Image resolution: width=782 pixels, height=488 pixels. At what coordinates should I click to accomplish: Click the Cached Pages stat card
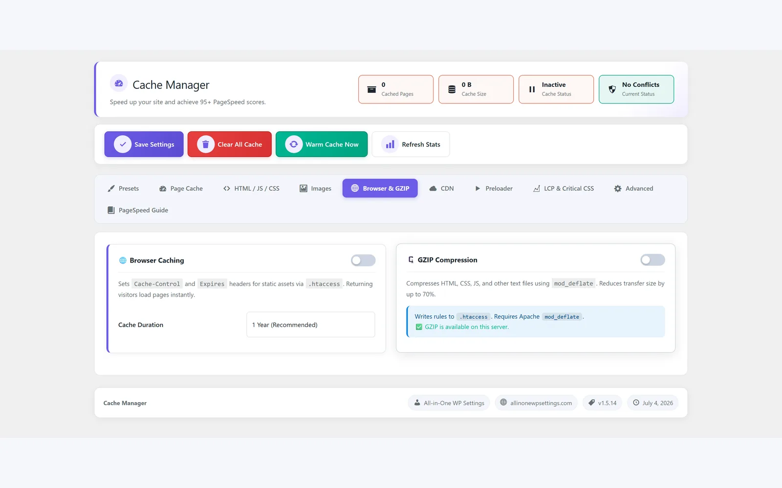tap(396, 89)
